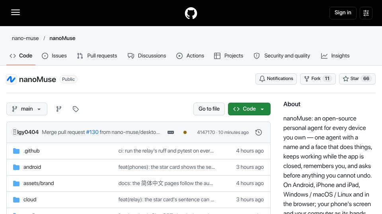Open the Security and quality tab
382x214 pixels.
pos(282,56)
